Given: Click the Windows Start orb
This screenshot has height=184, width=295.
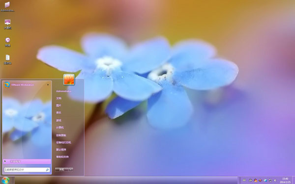Looking at the screenshot, I should 5,180.
